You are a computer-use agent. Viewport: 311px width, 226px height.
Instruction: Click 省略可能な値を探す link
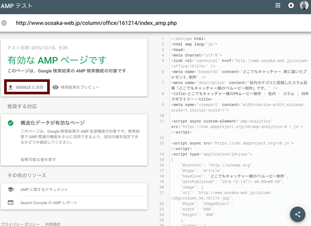click(38, 159)
